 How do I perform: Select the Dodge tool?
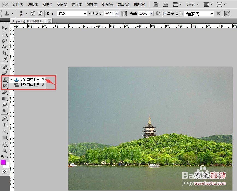coord(5,111)
